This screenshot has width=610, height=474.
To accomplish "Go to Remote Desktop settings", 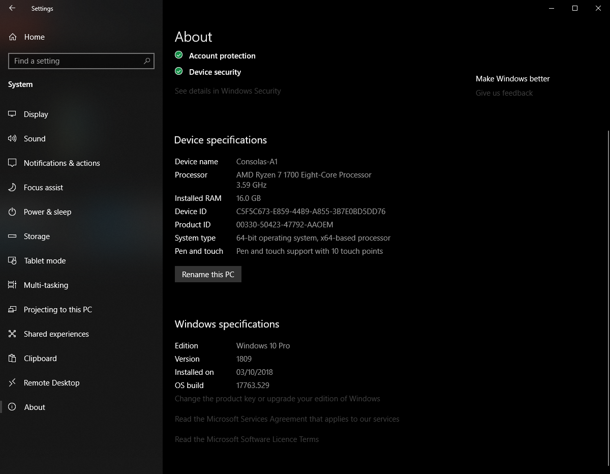I will (81, 383).
